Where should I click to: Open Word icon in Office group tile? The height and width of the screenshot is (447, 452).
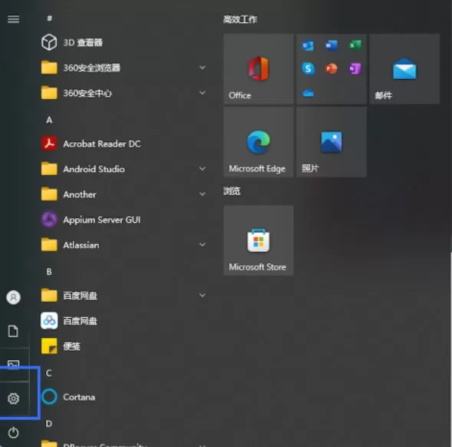coord(332,45)
